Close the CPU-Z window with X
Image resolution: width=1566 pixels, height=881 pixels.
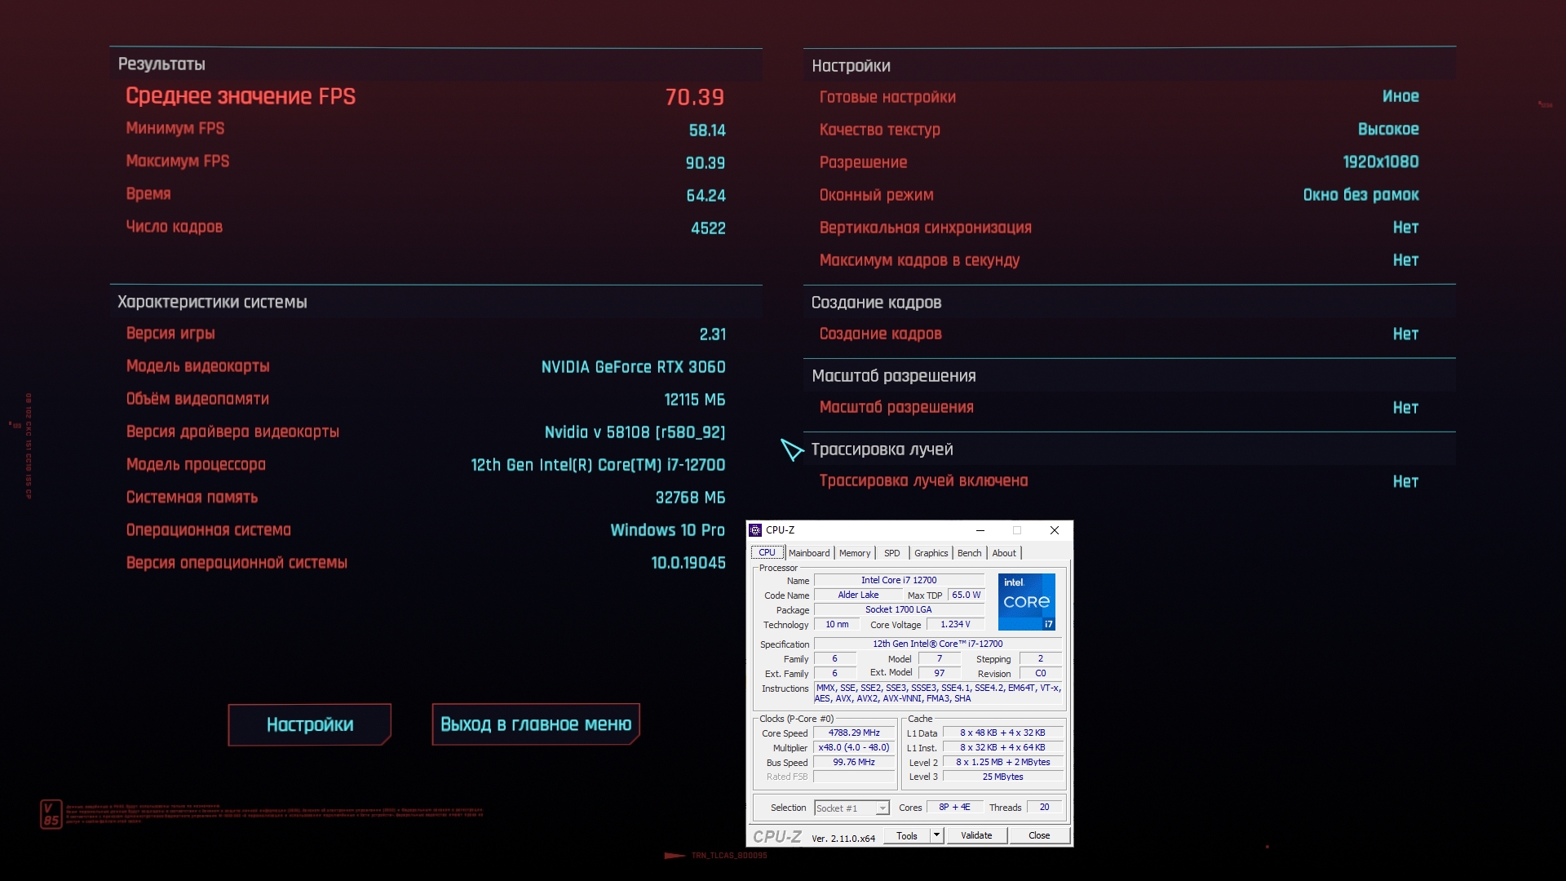click(1054, 530)
